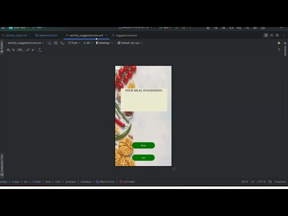
Task: Click the question mark help icon
Action: click(x=279, y=49)
